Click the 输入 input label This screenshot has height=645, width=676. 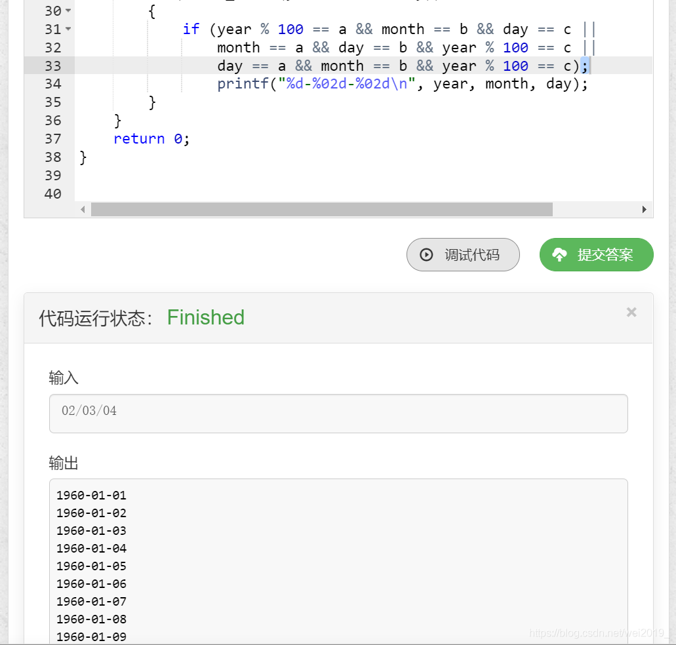64,378
